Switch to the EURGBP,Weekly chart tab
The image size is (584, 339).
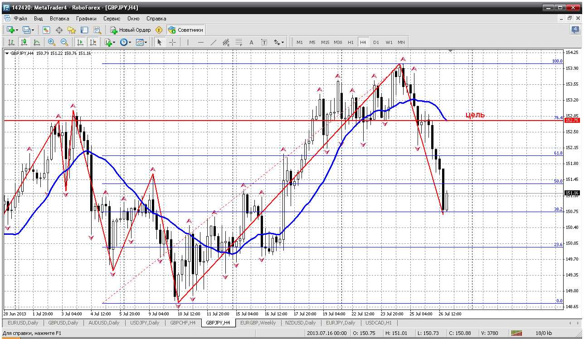pyautogui.click(x=258, y=323)
